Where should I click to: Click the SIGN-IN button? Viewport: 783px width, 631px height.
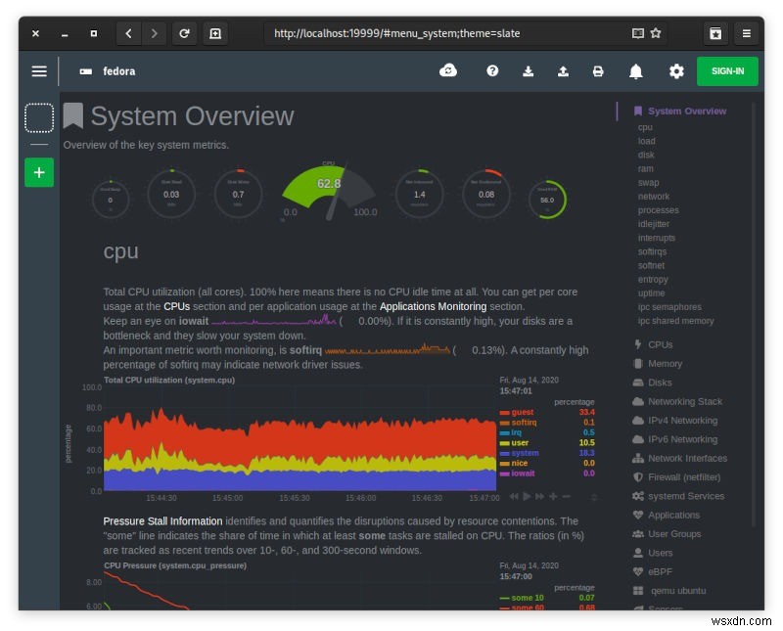(x=726, y=70)
